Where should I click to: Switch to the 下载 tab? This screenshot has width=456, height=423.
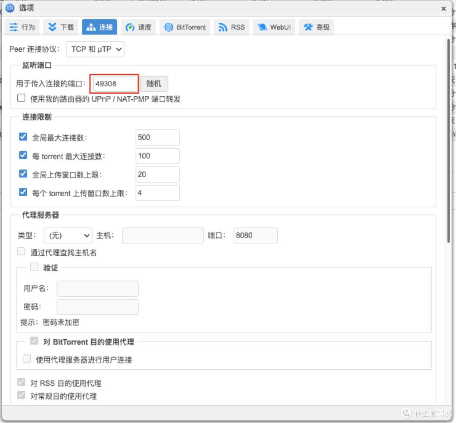[61, 27]
